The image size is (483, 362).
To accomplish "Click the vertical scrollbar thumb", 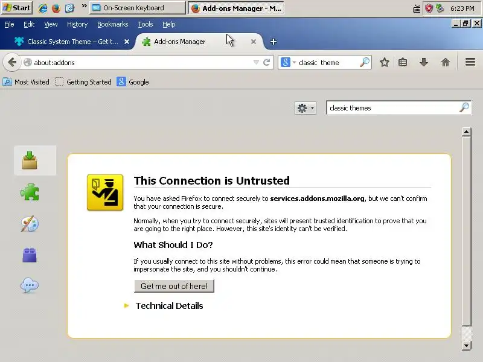I will point(466,230).
